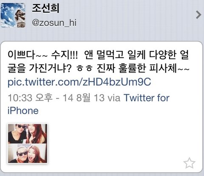Tap the word 수지!!! in tweet
The height and width of the screenshot is (176, 204).
(x=65, y=55)
